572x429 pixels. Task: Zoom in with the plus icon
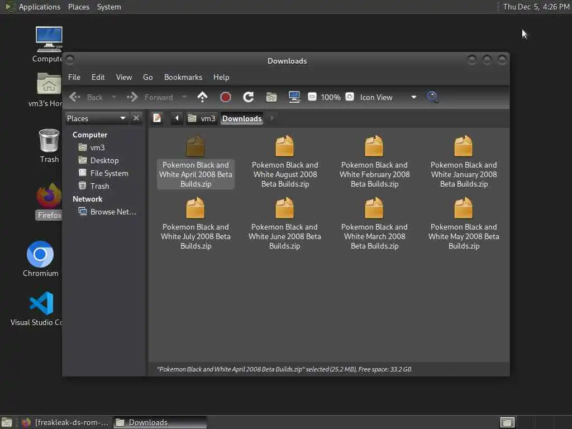click(x=350, y=97)
